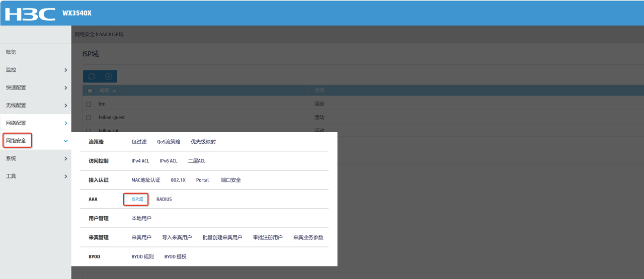Click the domain name feilian-guest in the table

112,118
